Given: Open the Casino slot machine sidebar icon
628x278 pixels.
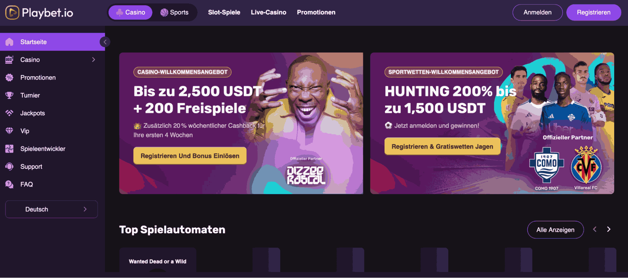Looking at the screenshot, I should click(9, 60).
